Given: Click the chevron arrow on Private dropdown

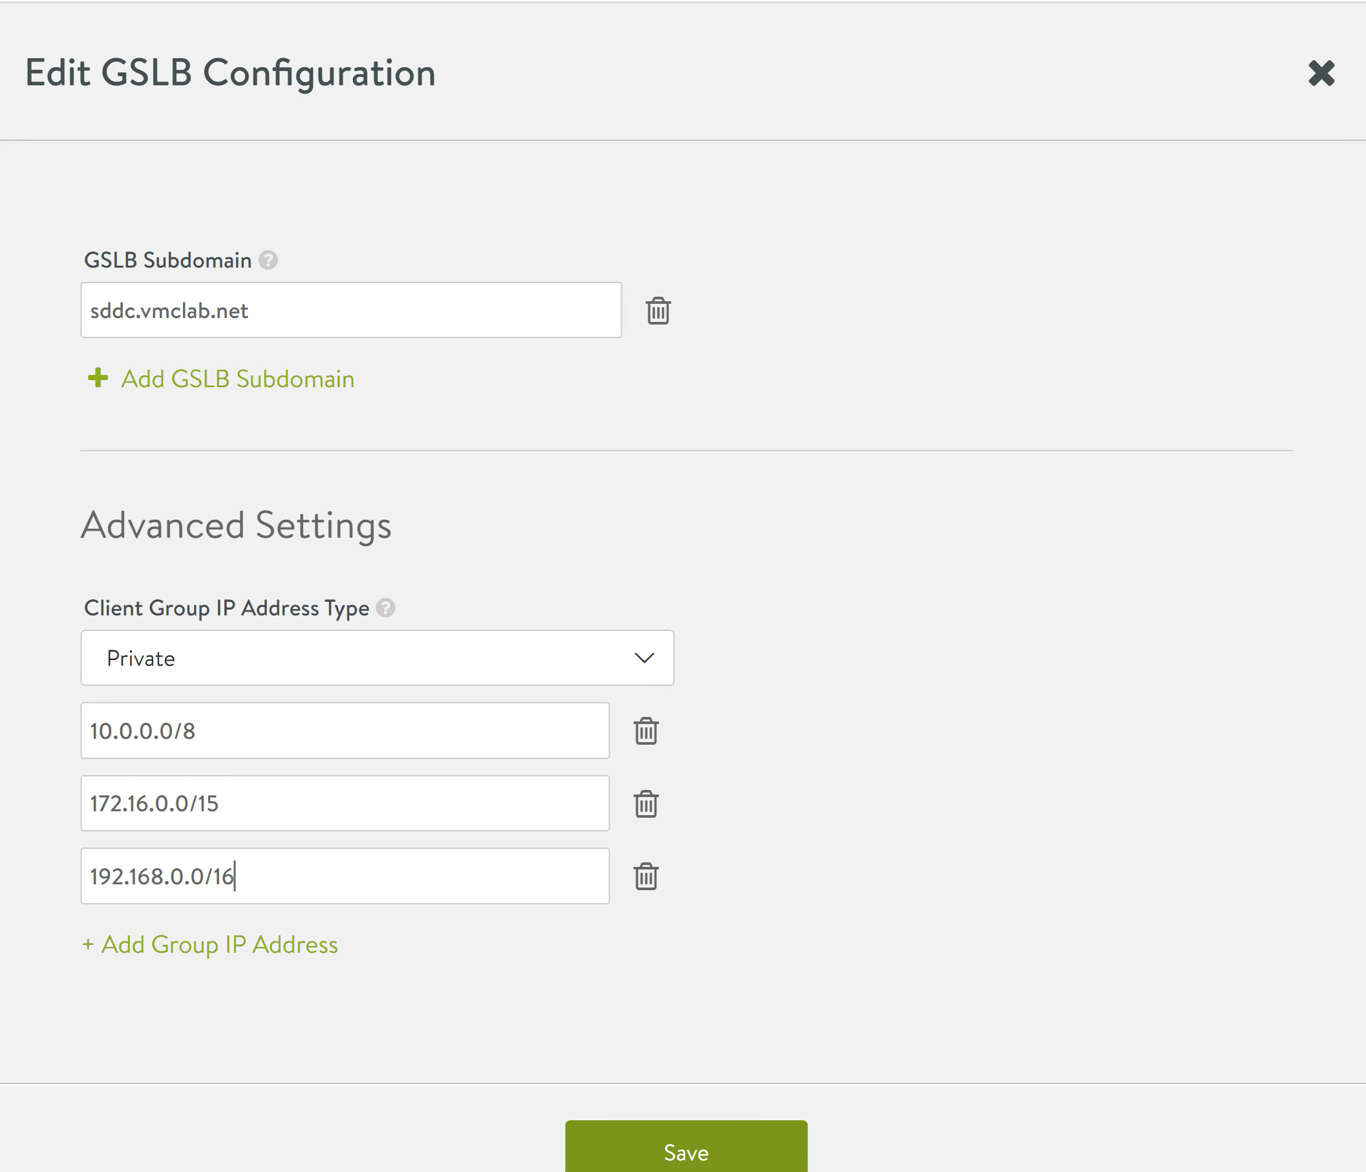Looking at the screenshot, I should tap(643, 658).
